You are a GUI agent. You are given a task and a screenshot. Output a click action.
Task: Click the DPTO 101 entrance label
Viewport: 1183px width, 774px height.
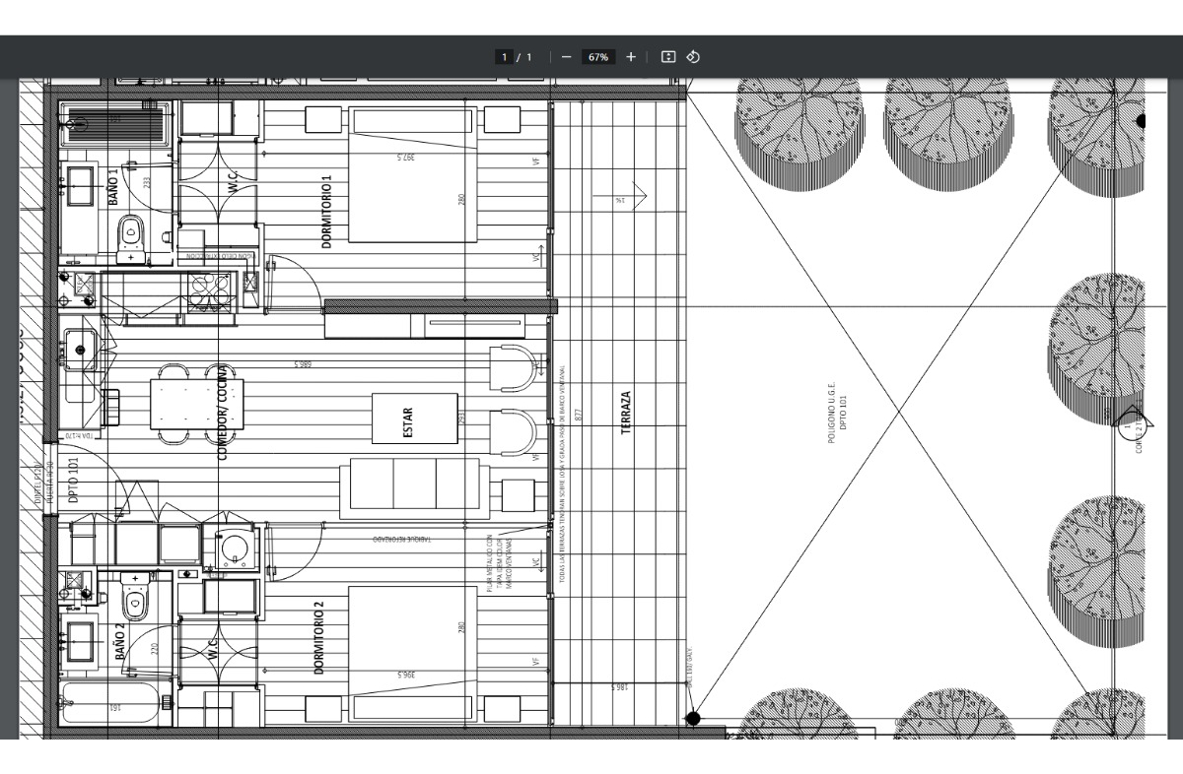coord(75,480)
